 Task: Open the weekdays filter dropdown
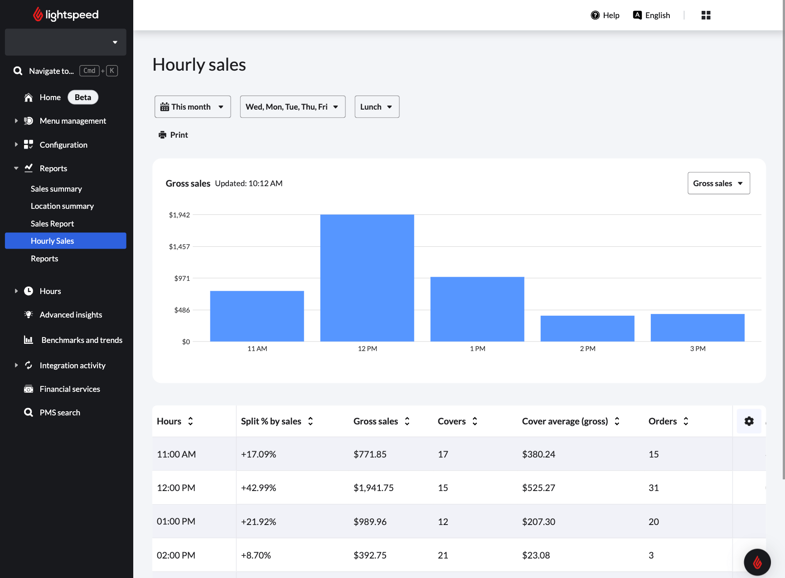pos(292,107)
